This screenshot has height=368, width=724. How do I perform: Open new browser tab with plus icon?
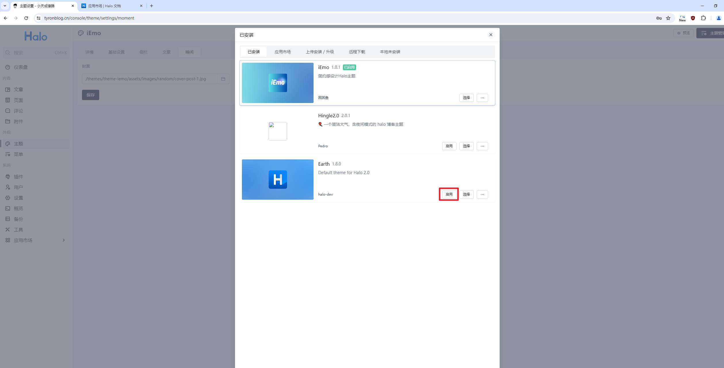click(x=152, y=6)
